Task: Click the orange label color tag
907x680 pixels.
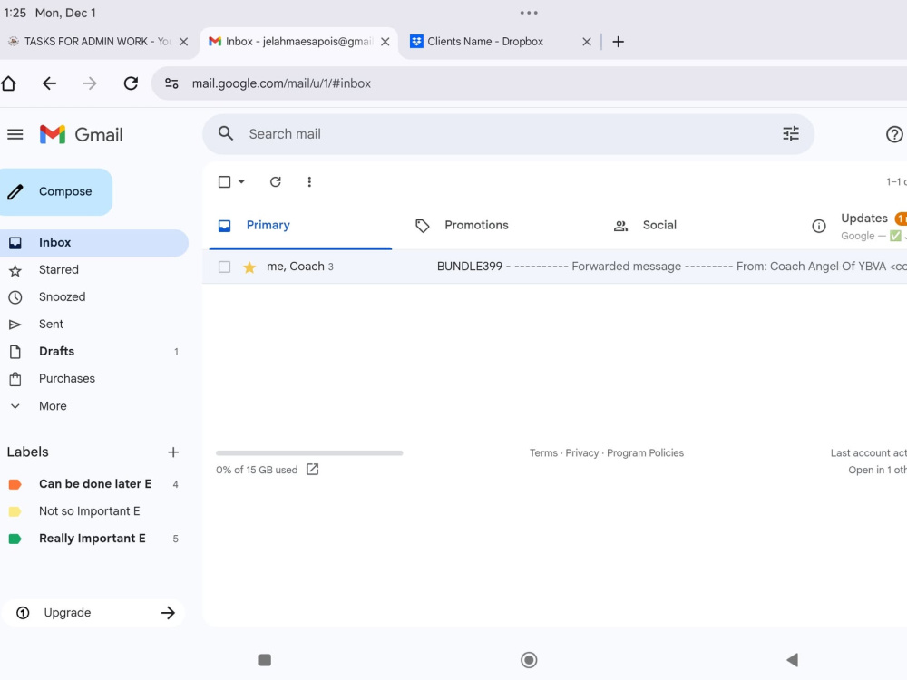Action: (x=15, y=484)
